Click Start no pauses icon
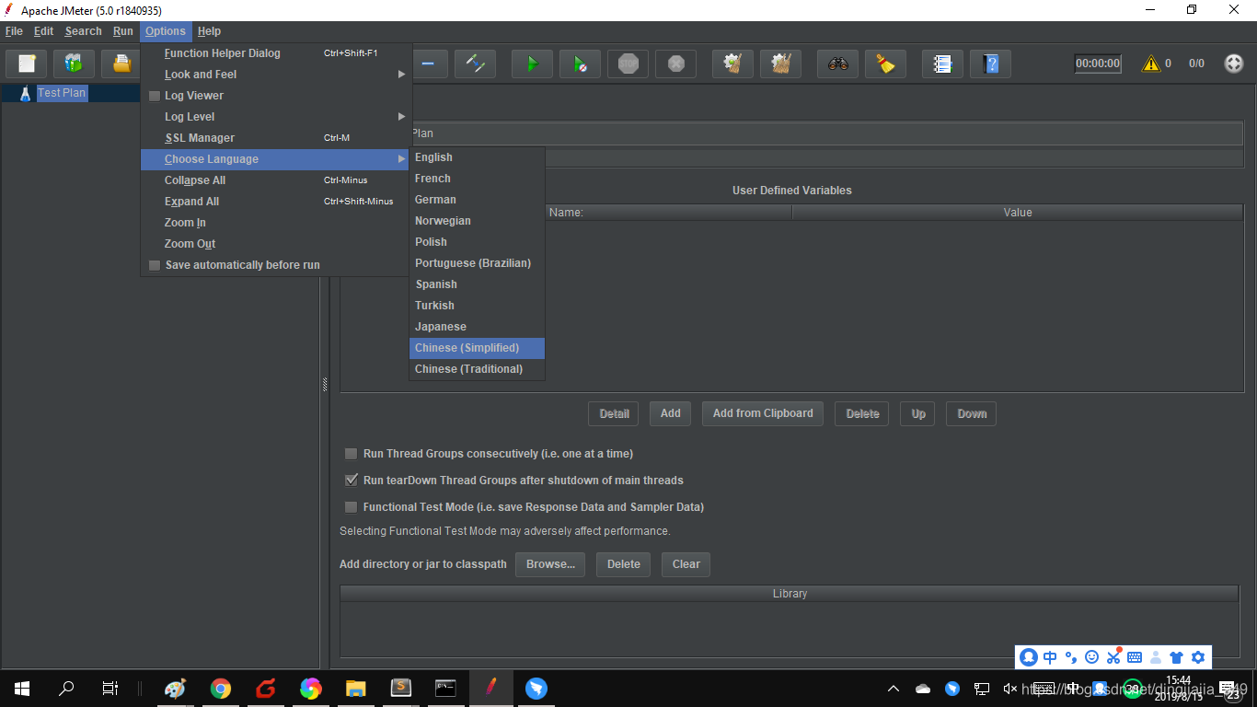Screen dimensions: 1257x707 tap(580, 64)
